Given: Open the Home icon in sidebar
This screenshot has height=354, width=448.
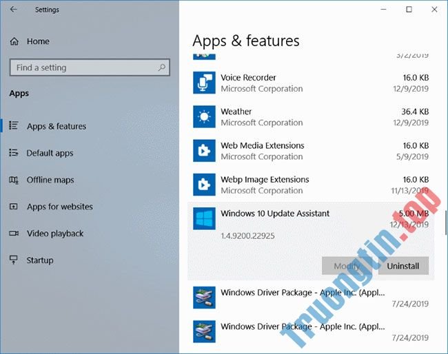Looking at the screenshot, I should pyautogui.click(x=14, y=42).
